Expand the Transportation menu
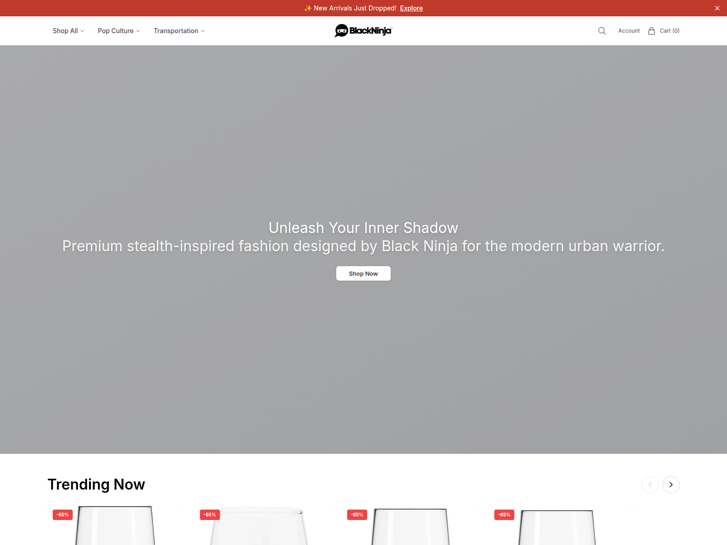 [x=179, y=31]
